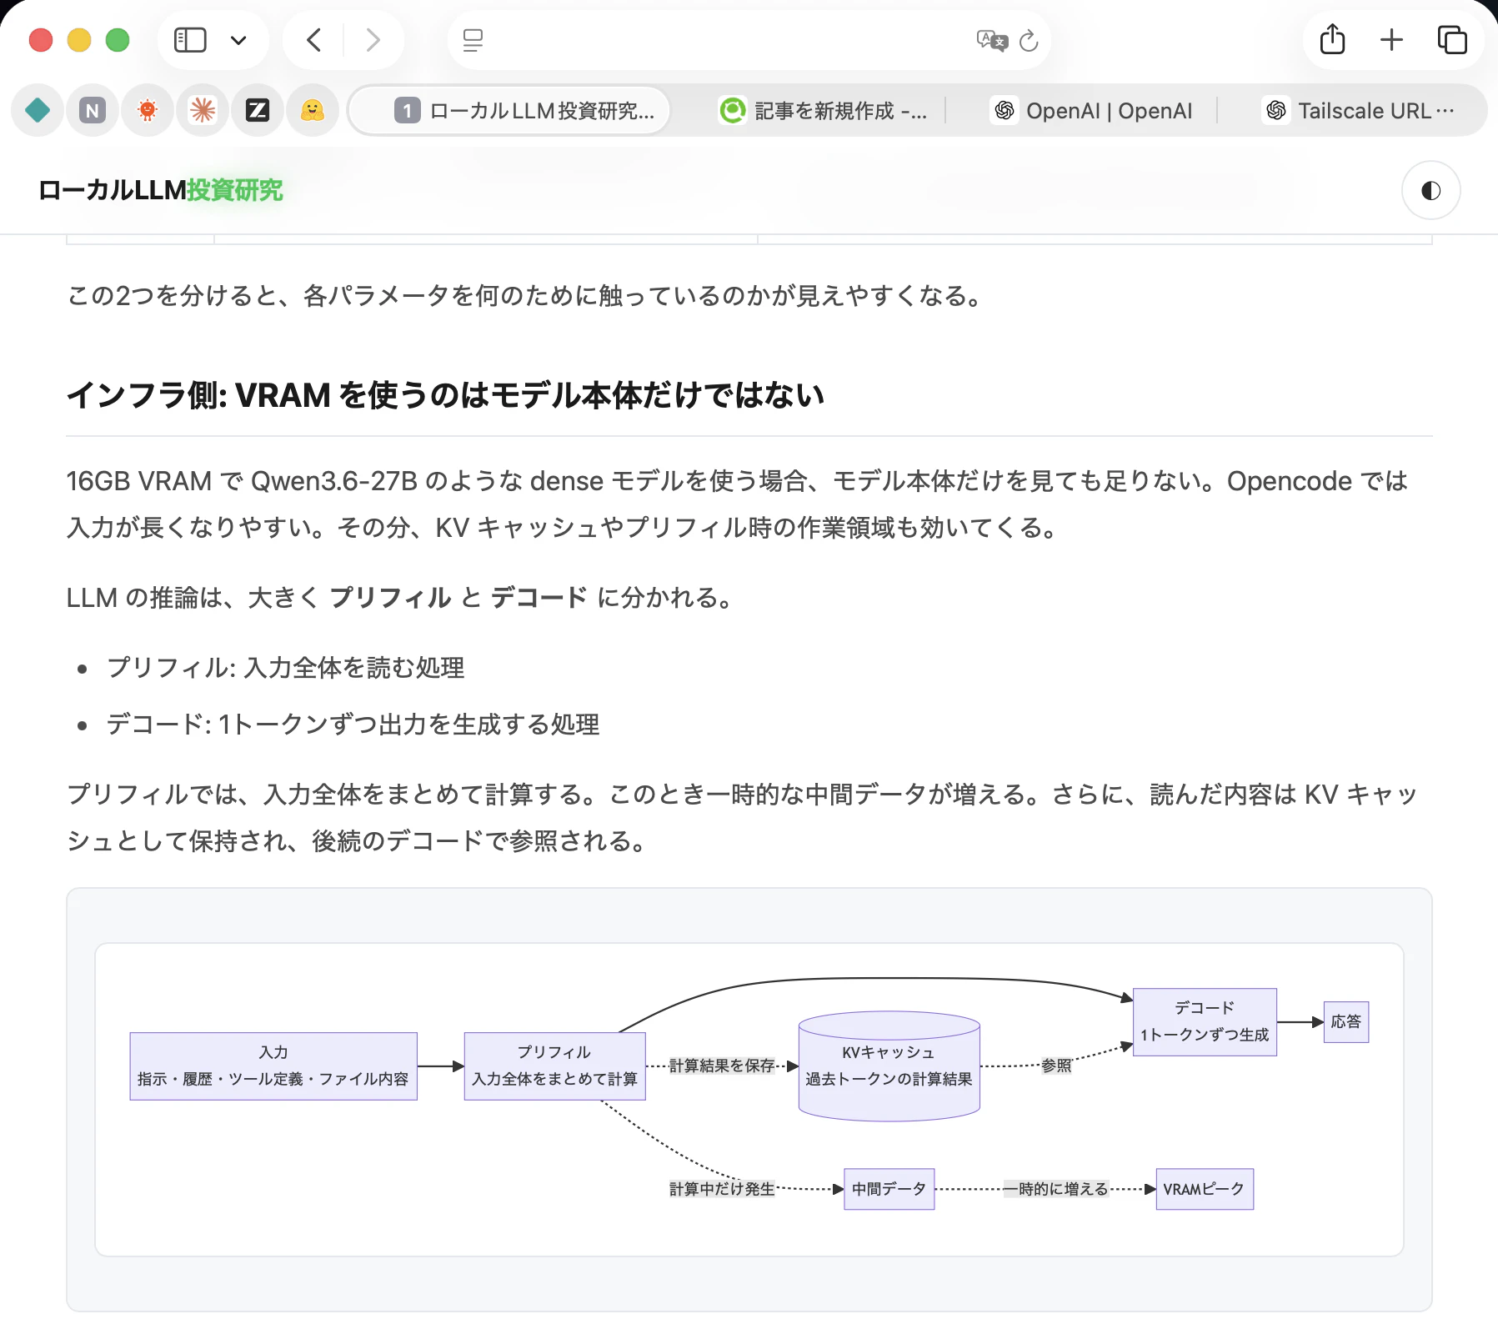Image resolution: width=1498 pixels, height=1334 pixels.
Task: Open the orange bug pinned tab
Action: 148,110
